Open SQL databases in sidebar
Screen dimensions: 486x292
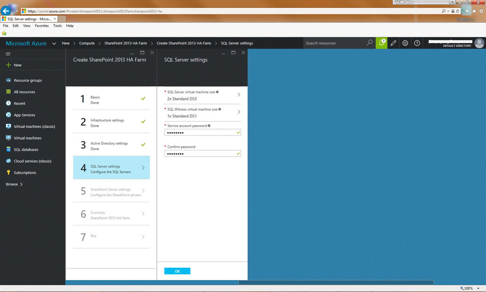tap(26, 150)
